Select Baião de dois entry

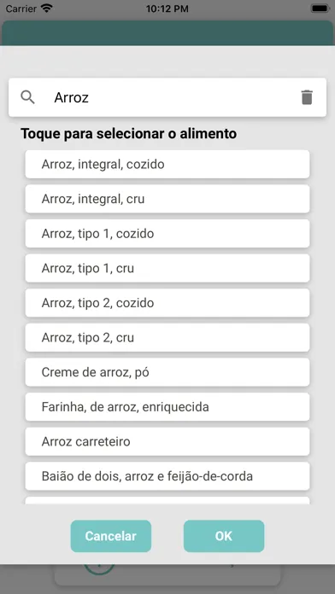tap(167, 476)
